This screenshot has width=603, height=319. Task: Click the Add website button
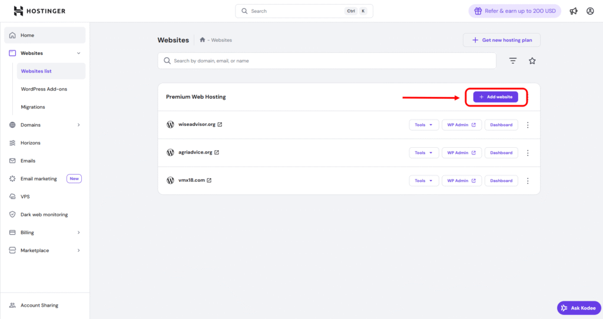coord(495,97)
